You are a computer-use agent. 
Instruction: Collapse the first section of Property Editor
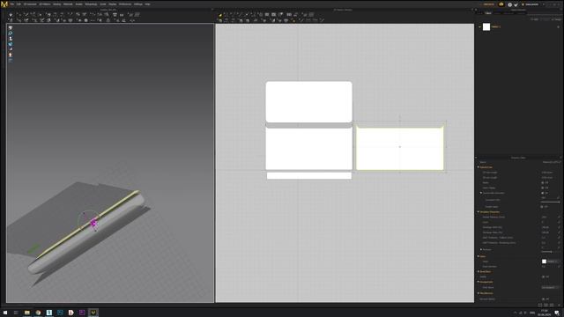click(479, 167)
